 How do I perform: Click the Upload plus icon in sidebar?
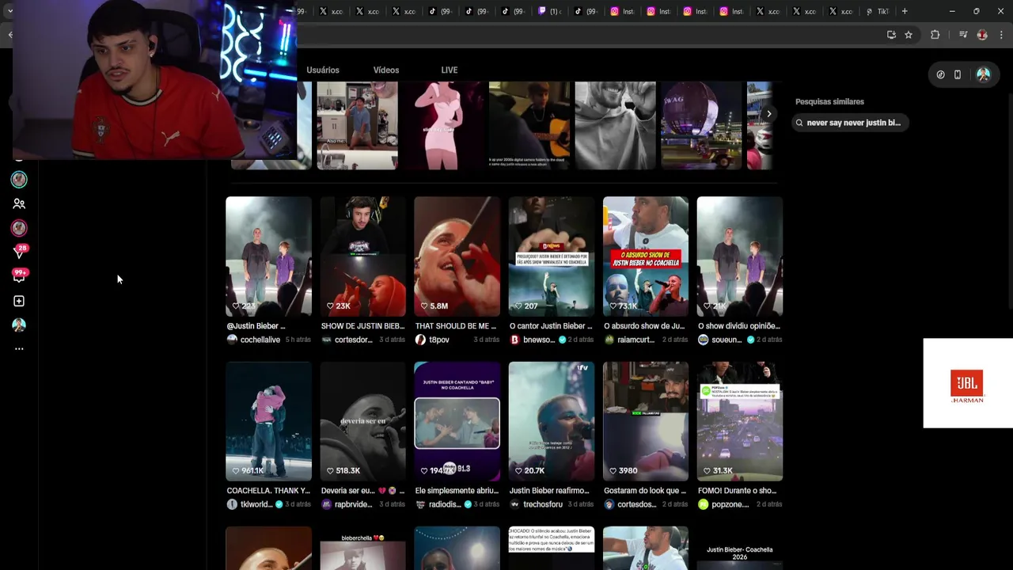click(x=19, y=301)
